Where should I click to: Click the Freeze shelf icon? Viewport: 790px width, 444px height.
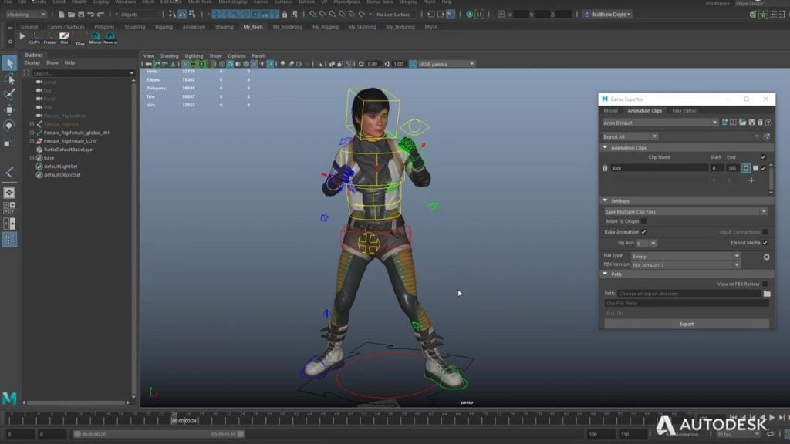click(x=49, y=39)
